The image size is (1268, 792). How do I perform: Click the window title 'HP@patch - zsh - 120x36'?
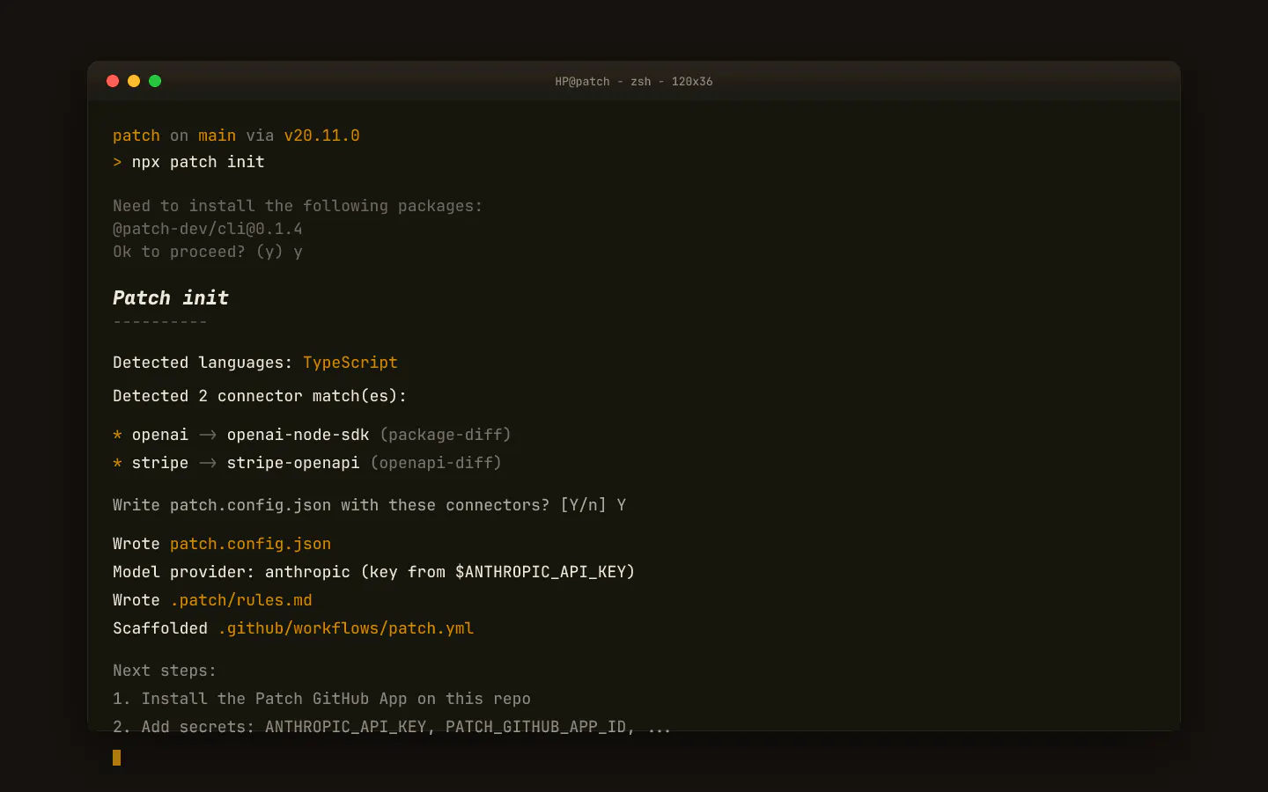(634, 82)
